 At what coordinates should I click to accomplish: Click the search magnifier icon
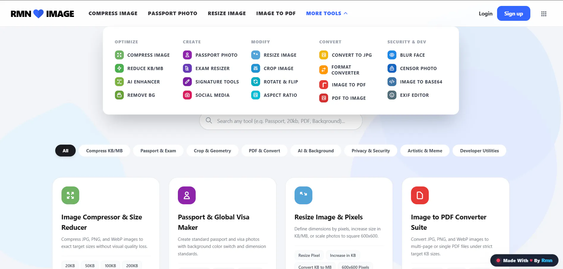coord(209,121)
